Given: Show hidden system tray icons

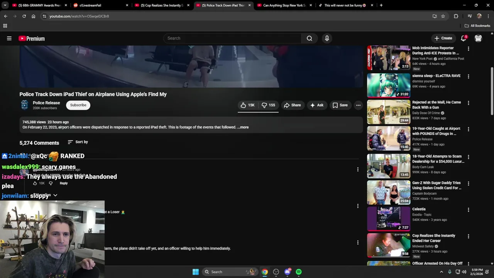Looking at the screenshot, I should [442, 272].
